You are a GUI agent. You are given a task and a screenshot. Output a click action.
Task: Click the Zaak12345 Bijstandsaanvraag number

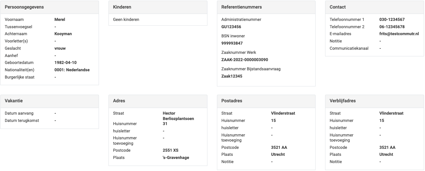(x=232, y=76)
